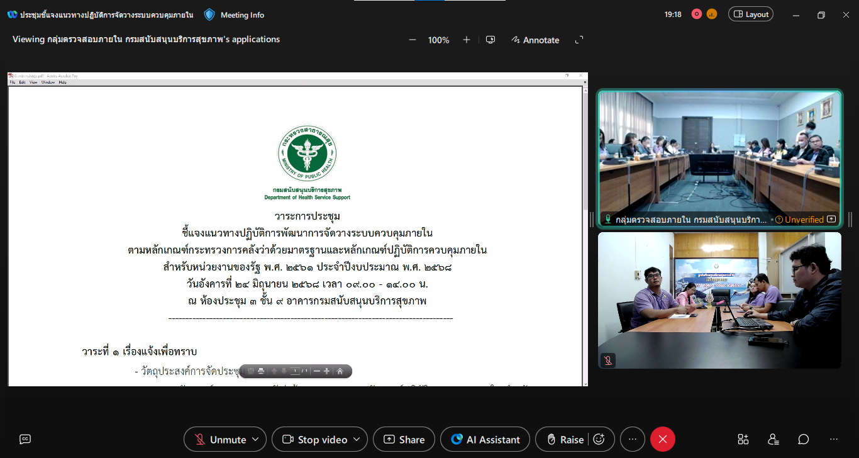Click the 100% zoom level value
Image resolution: width=859 pixels, height=458 pixels.
click(x=439, y=40)
